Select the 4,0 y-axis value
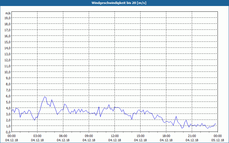 click(8, 108)
